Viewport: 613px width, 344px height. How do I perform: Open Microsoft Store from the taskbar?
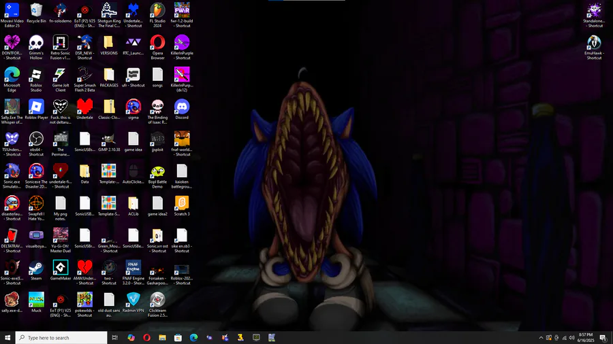pyautogui.click(x=178, y=338)
